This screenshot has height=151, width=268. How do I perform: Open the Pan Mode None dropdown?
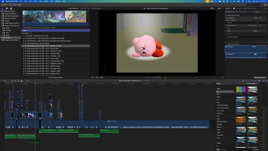(x=255, y=31)
